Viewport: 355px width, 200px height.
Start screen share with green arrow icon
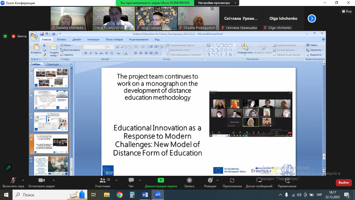(x=161, y=180)
